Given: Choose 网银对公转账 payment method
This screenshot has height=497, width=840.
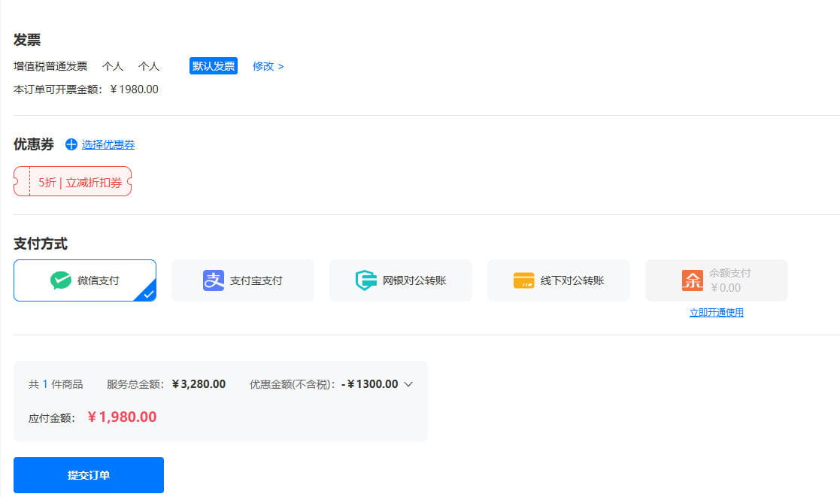Looking at the screenshot, I should coord(401,280).
